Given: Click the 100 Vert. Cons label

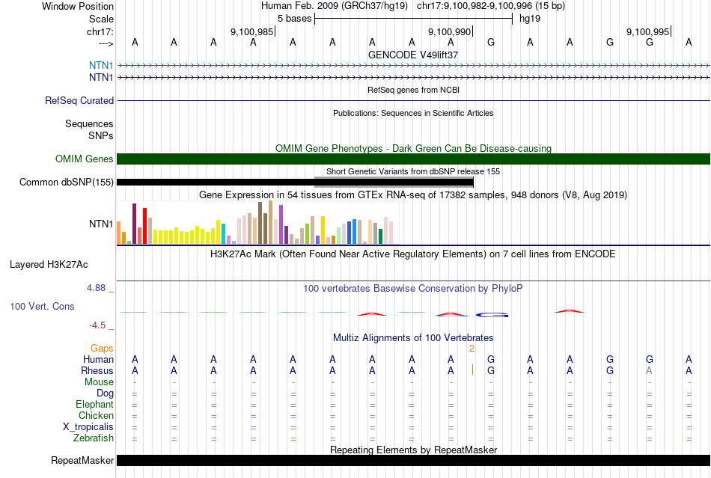Looking at the screenshot, I should (x=42, y=306).
